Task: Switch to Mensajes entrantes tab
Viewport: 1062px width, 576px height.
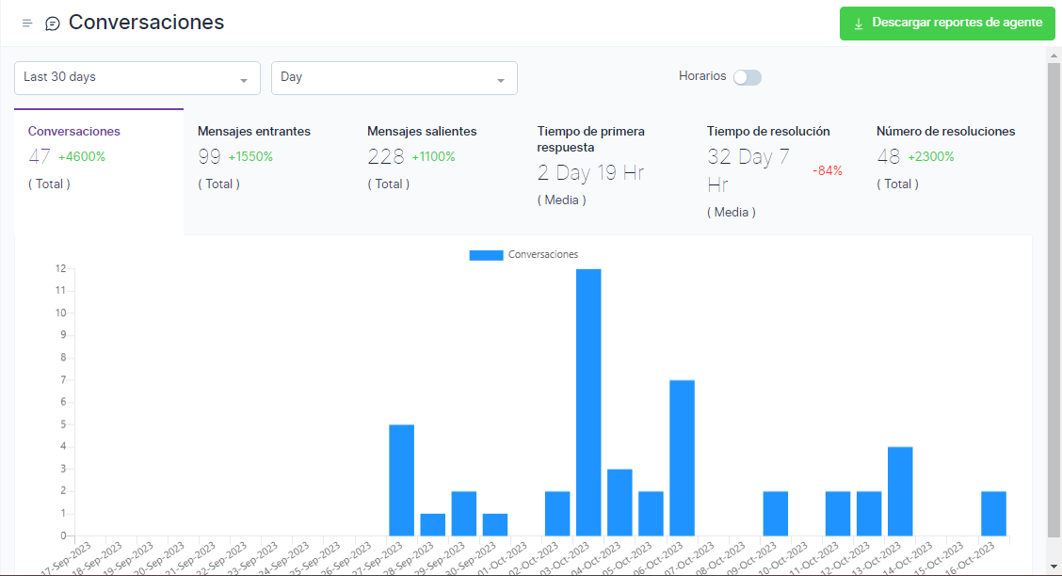Action: click(253, 132)
